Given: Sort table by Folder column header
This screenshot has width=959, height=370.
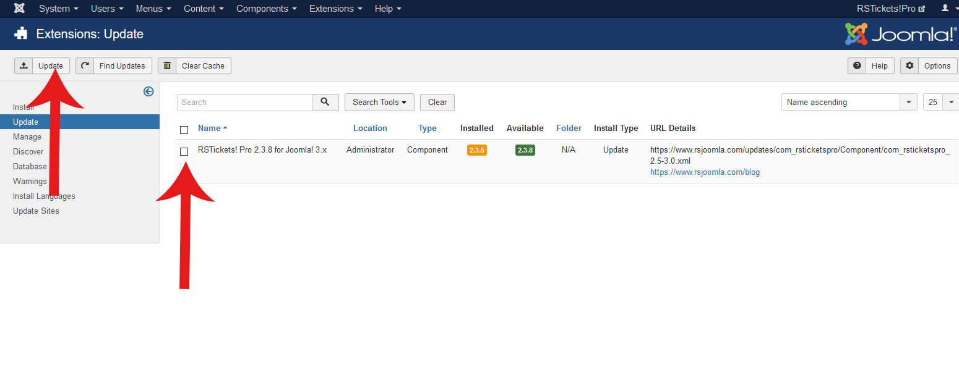Looking at the screenshot, I should pyautogui.click(x=569, y=128).
